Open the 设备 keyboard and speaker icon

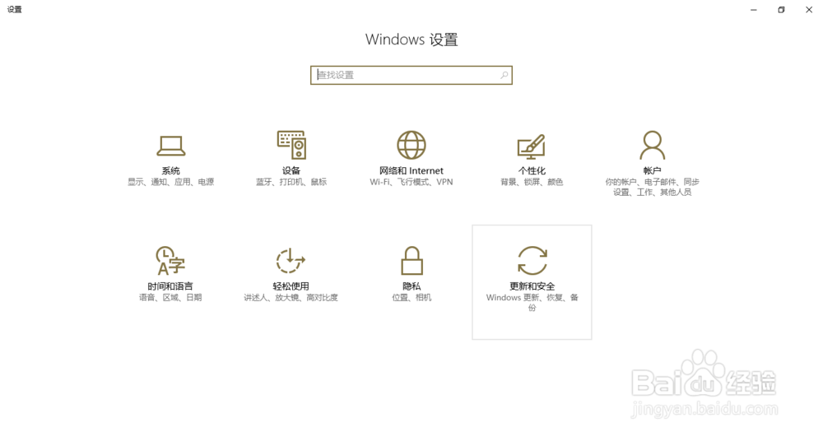click(291, 145)
